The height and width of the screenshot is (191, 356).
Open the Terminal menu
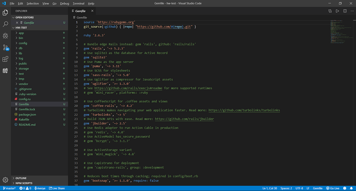[x=78, y=3]
